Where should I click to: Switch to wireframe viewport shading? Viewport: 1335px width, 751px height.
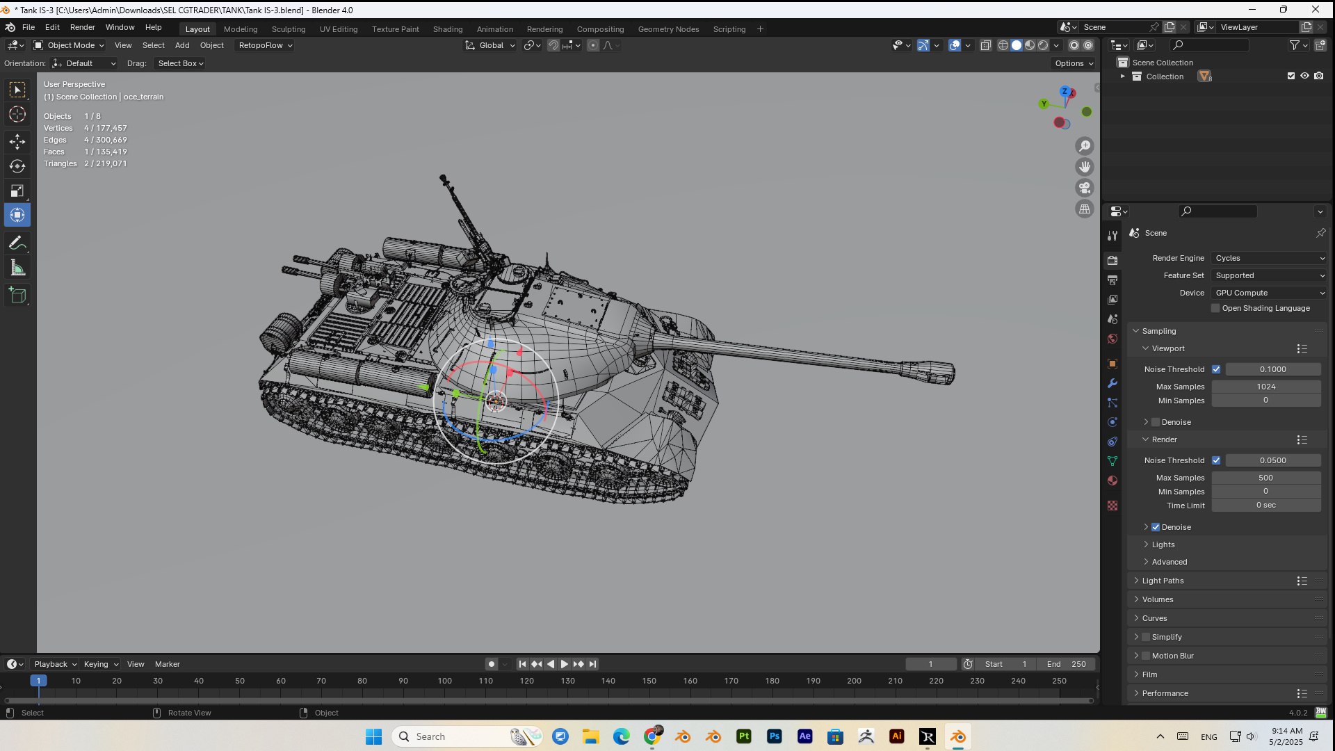tap(1003, 45)
